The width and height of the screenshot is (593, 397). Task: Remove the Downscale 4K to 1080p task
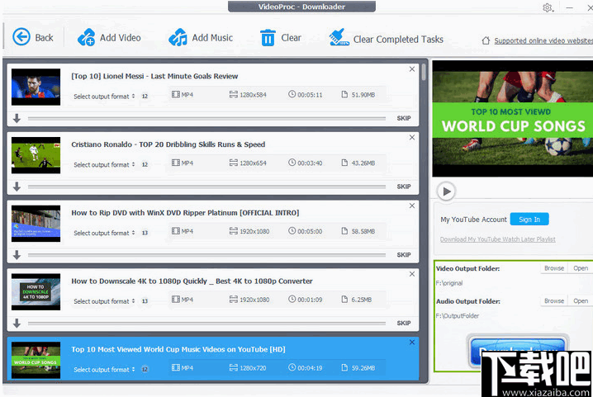[x=412, y=274]
